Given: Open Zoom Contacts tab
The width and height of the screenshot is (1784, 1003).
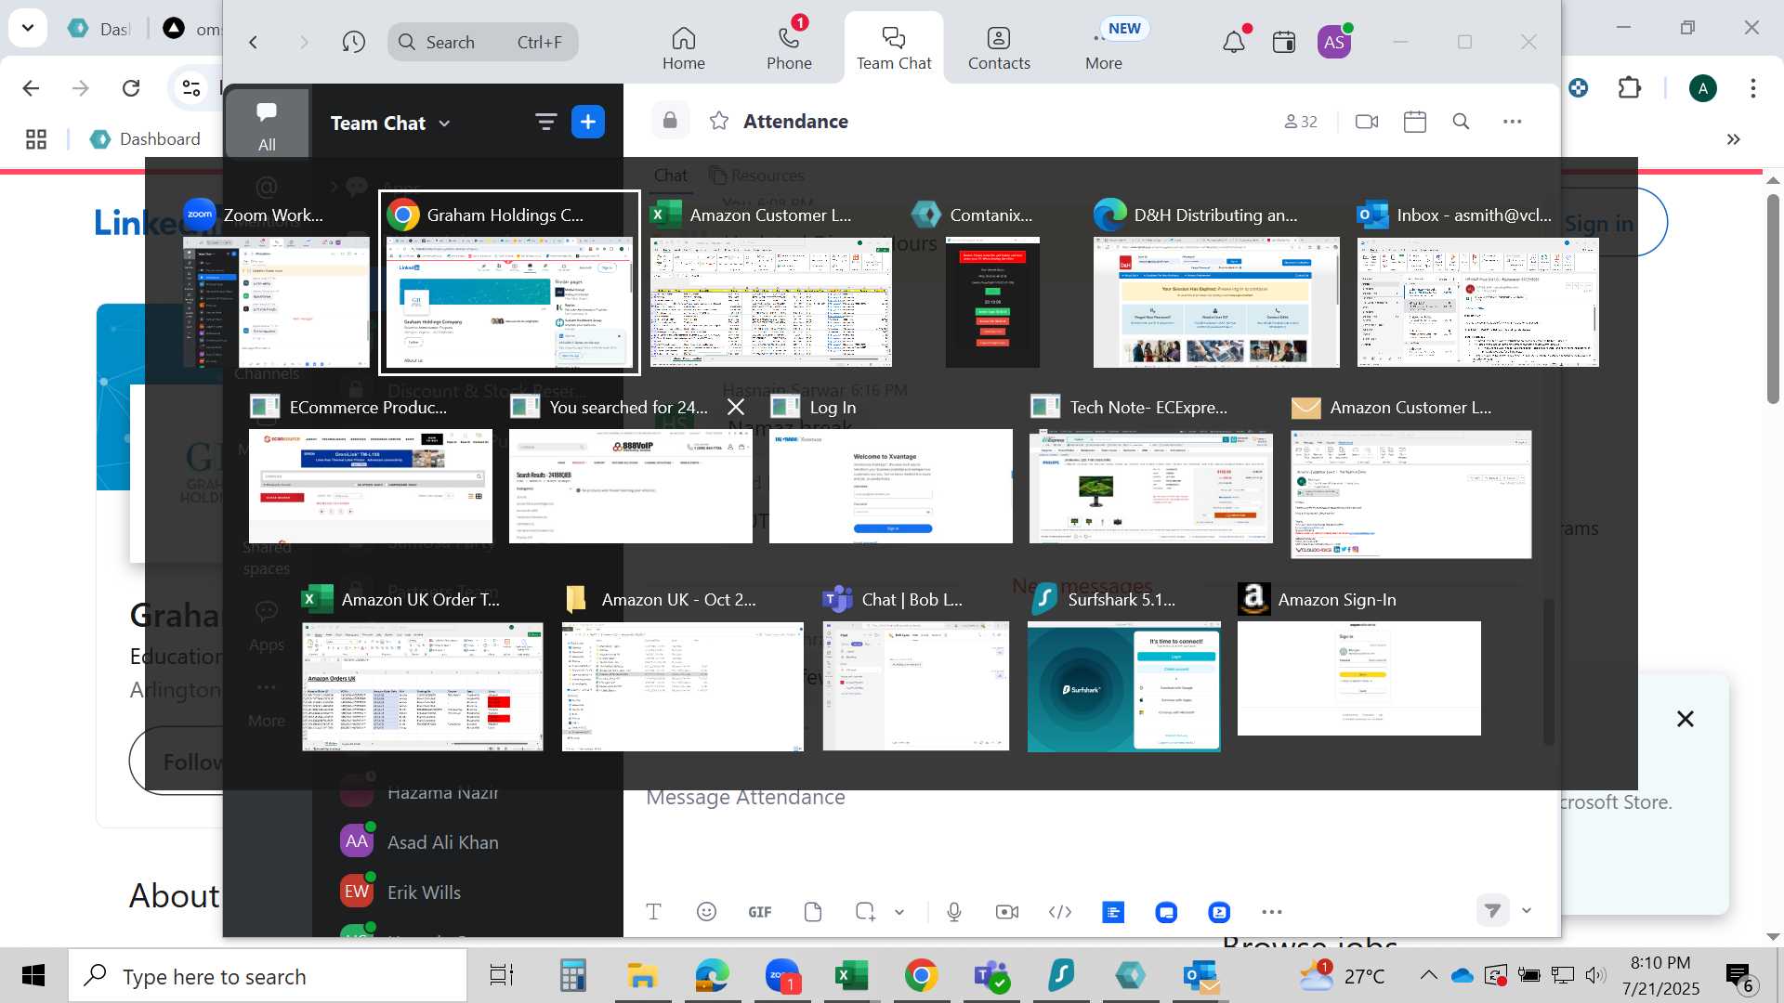Looking at the screenshot, I should click(x=999, y=48).
